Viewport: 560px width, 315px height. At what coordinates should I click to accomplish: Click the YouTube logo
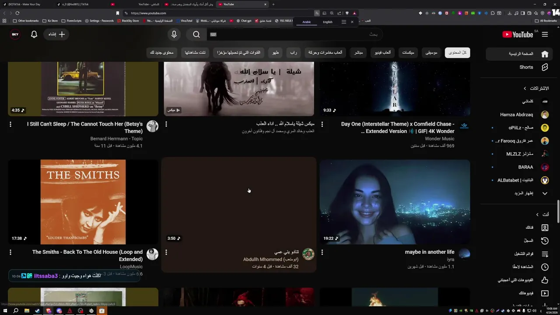(x=518, y=35)
